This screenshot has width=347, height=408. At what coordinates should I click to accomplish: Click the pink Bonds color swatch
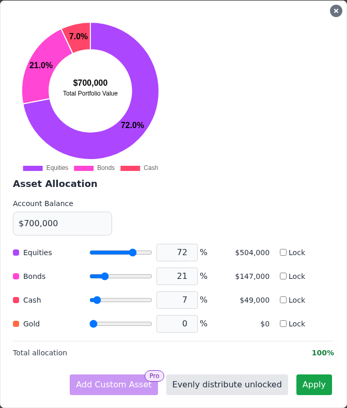coord(16,276)
